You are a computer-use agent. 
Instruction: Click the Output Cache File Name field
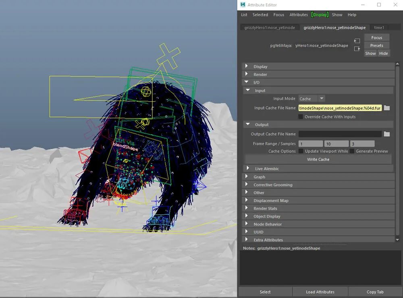click(340, 134)
